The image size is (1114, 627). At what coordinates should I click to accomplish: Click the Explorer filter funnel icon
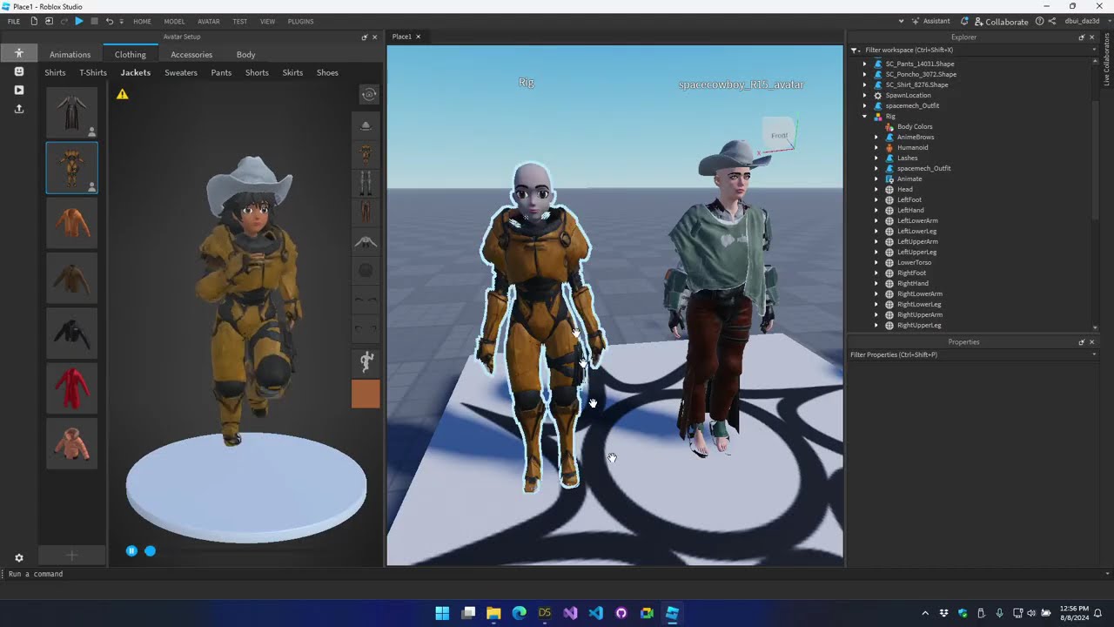855,50
